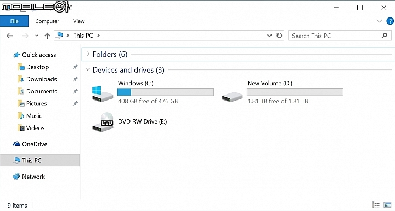Expand the ribbon with the chevron
The image size is (395, 211).
(379, 21)
